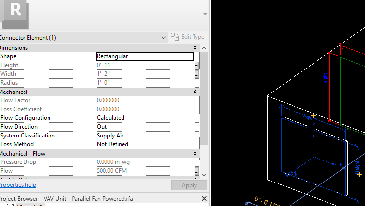The height and width of the screenshot is (206, 365).
Task: Click the properties panel scrollbar thumb
Action: pyautogui.click(x=204, y=98)
